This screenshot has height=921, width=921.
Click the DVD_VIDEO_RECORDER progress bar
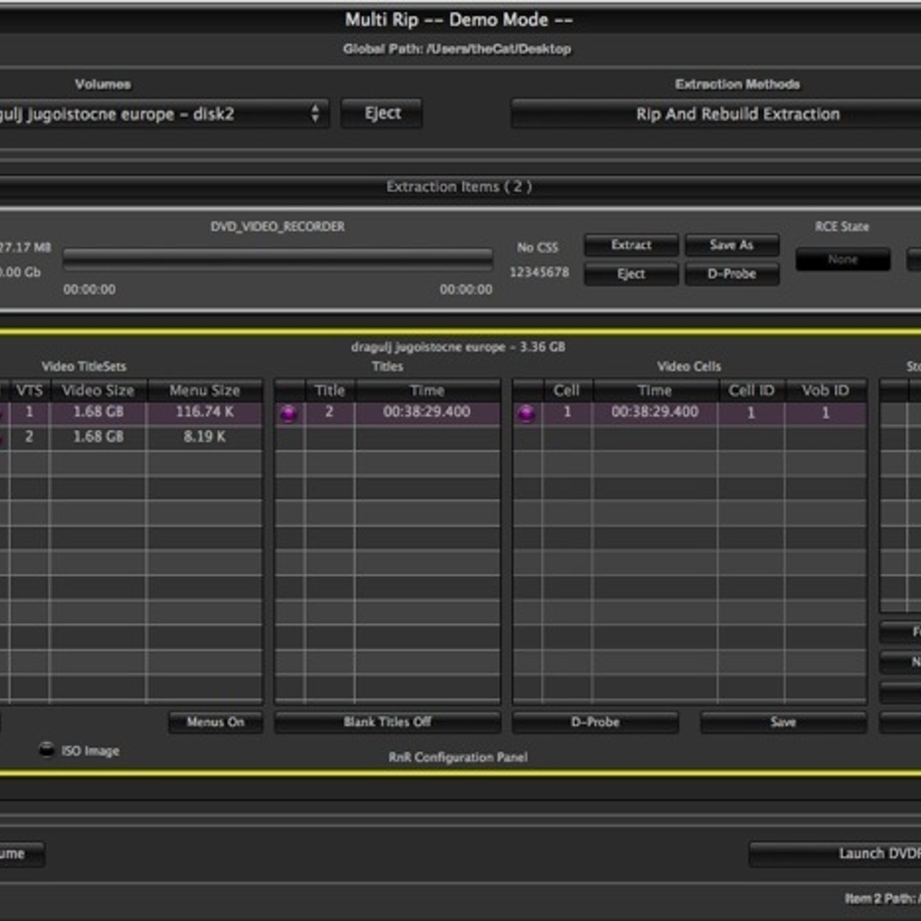(277, 259)
